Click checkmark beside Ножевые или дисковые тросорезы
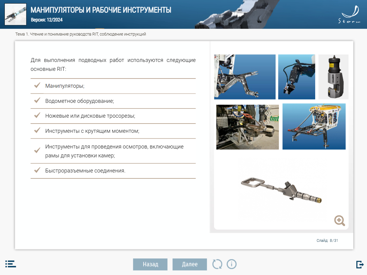 tap(37, 116)
